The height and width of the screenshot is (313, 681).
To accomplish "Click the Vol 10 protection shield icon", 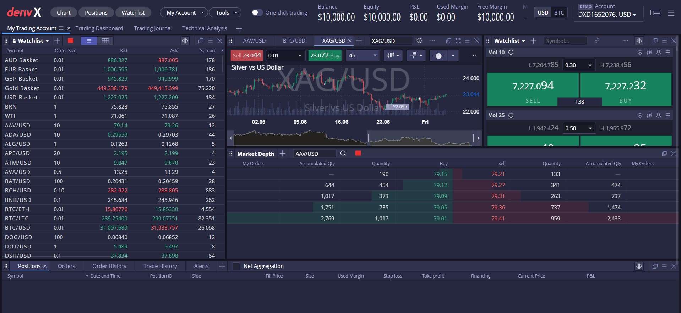I will [x=640, y=52].
